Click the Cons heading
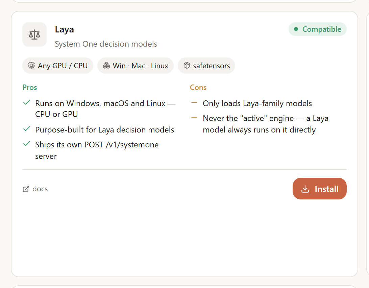The width and height of the screenshot is (369, 288). click(198, 87)
